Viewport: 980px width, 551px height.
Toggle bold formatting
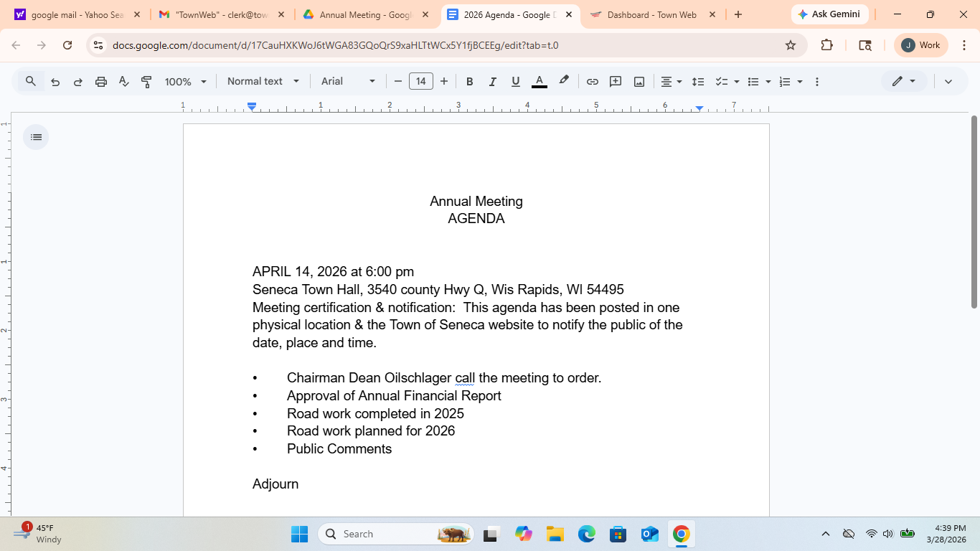click(470, 82)
